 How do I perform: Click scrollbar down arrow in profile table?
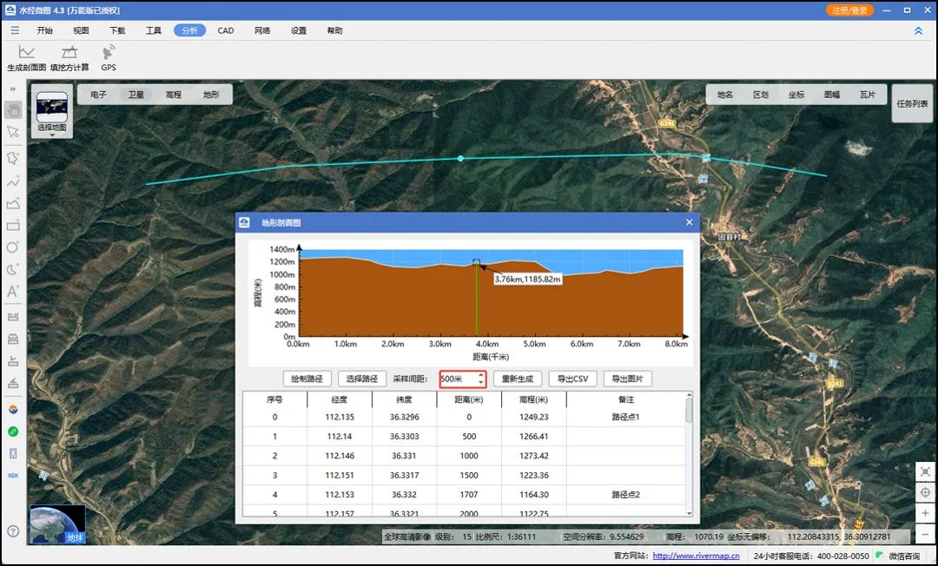pos(689,513)
